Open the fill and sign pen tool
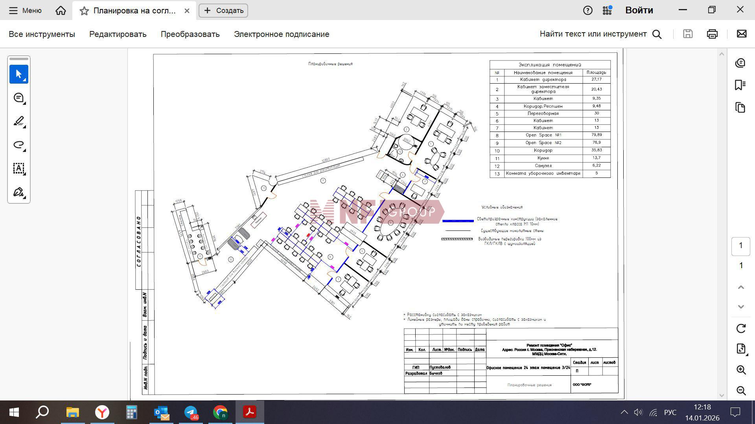The image size is (755, 424). 18,192
